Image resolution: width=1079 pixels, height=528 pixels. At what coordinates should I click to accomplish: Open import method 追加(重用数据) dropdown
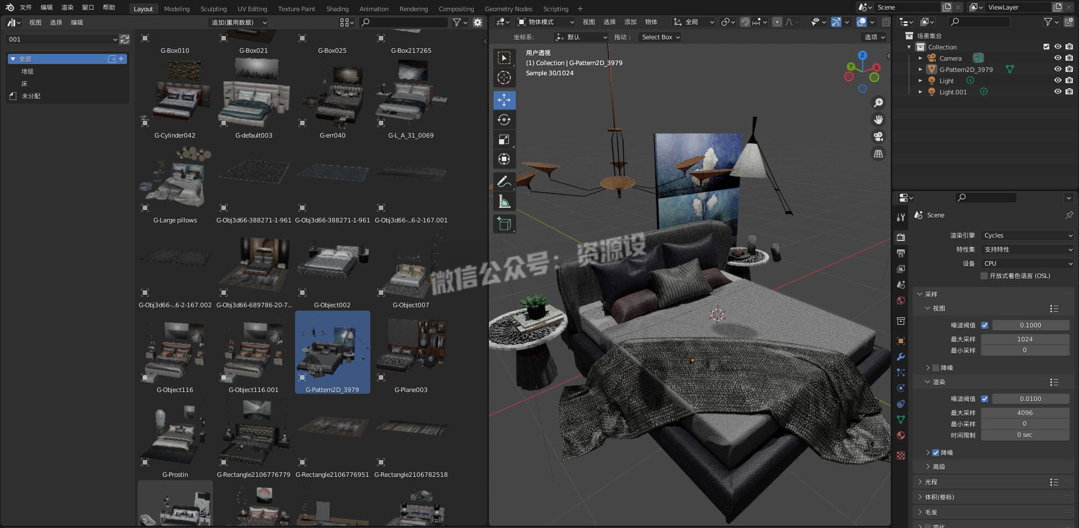pyautogui.click(x=239, y=22)
